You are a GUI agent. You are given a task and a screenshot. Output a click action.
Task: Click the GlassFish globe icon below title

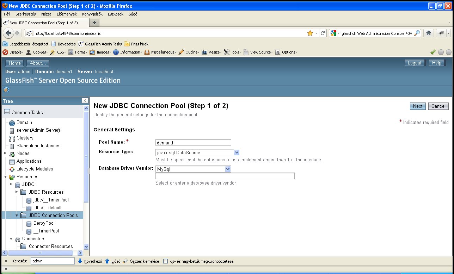coord(6,90)
